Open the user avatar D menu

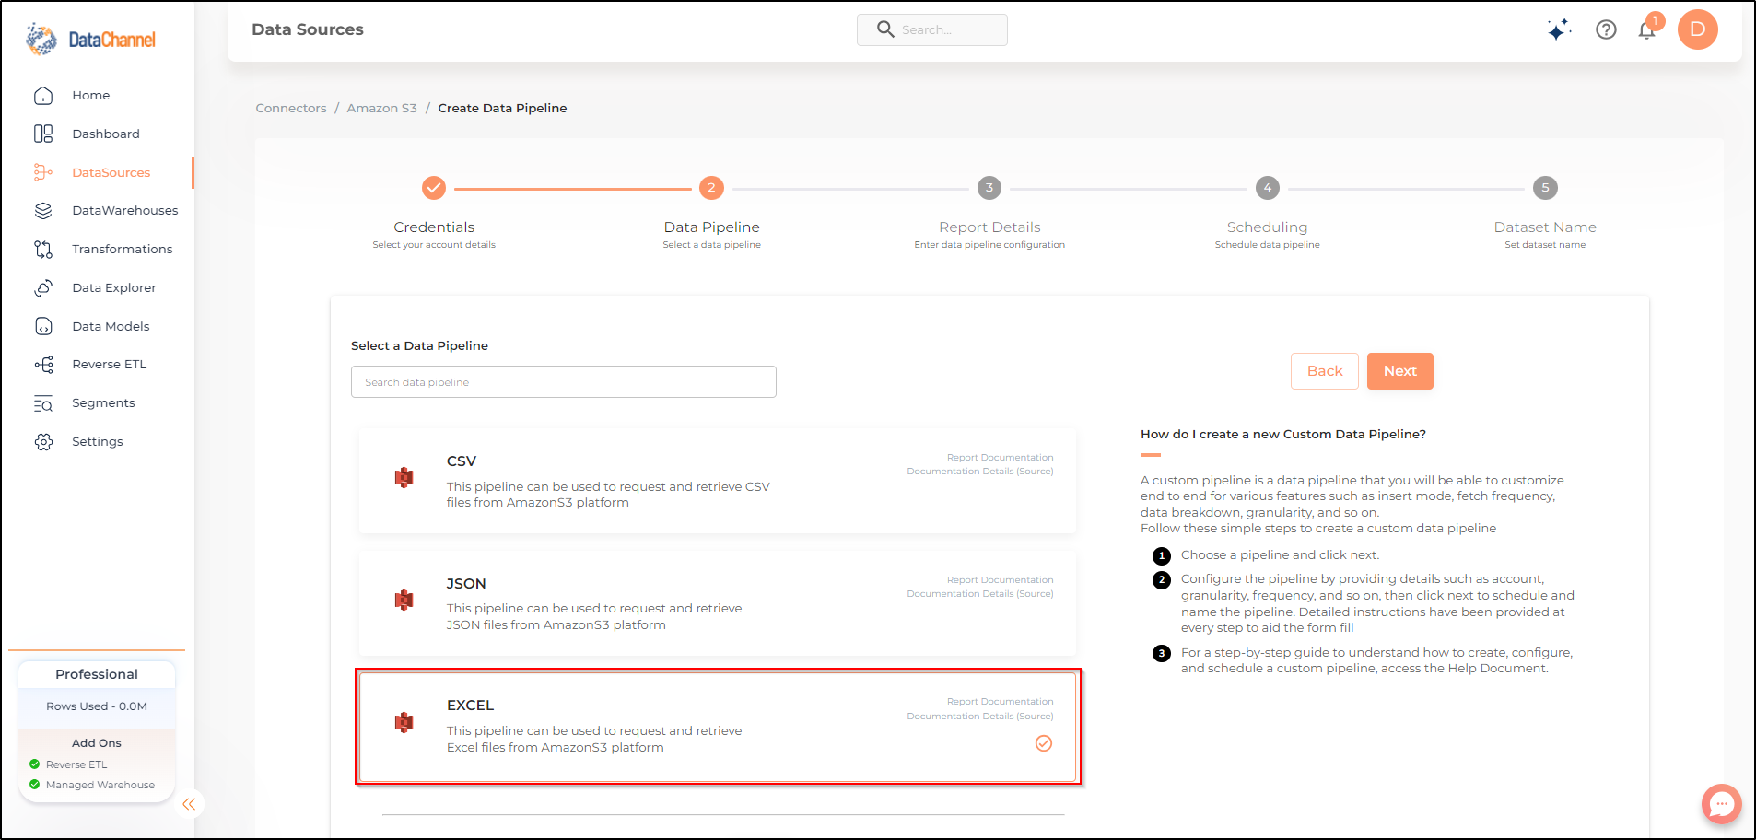click(1697, 29)
